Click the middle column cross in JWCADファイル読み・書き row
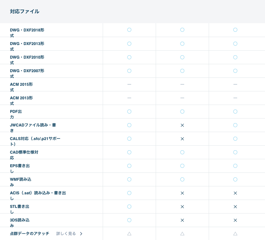Image resolution: width=265 pixels, height=240 pixels. pos(182,125)
